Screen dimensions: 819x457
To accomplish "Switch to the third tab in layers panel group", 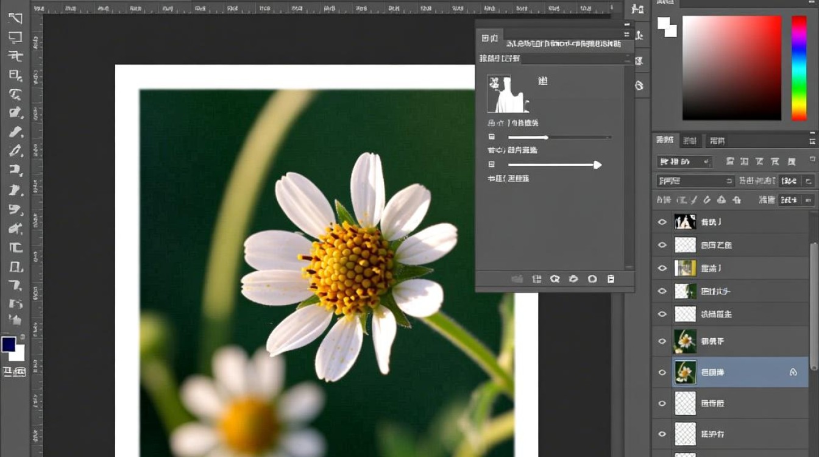I will point(717,141).
